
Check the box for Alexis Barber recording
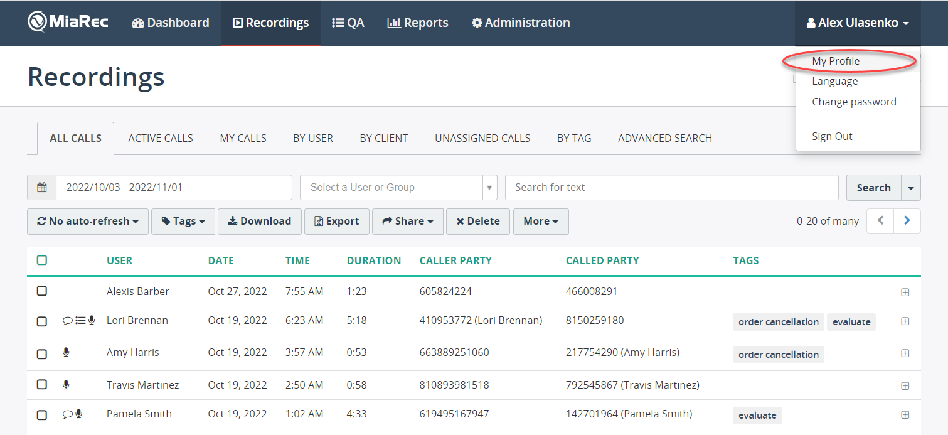pos(42,291)
